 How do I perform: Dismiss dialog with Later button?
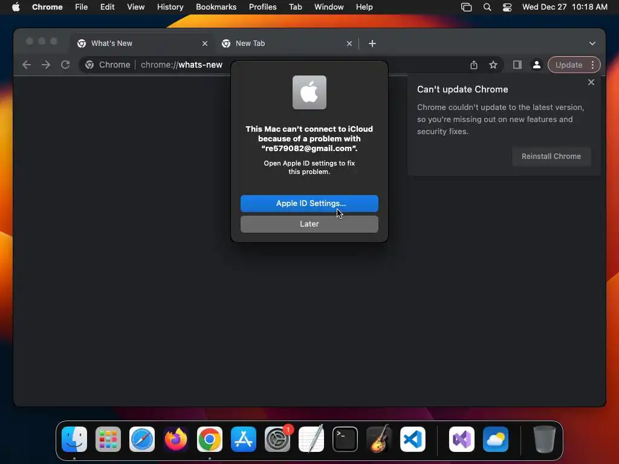[309, 224]
